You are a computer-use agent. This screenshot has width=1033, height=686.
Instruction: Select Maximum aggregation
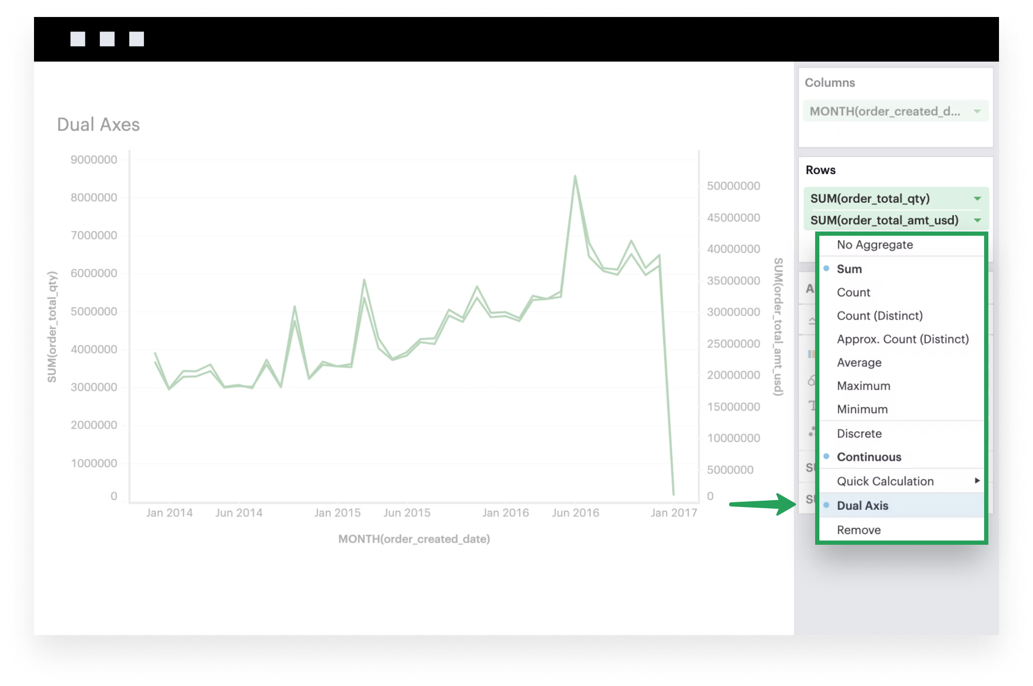863,386
